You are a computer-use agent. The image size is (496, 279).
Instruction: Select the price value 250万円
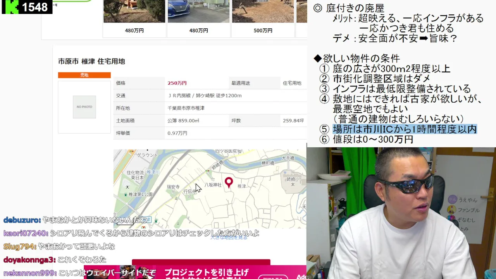(x=177, y=83)
